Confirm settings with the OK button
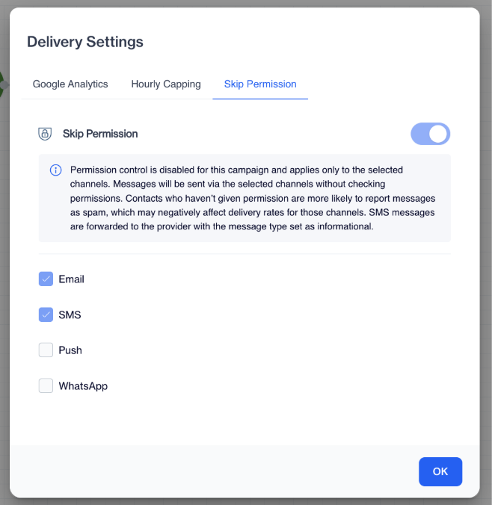The height and width of the screenshot is (505, 495). tap(440, 471)
